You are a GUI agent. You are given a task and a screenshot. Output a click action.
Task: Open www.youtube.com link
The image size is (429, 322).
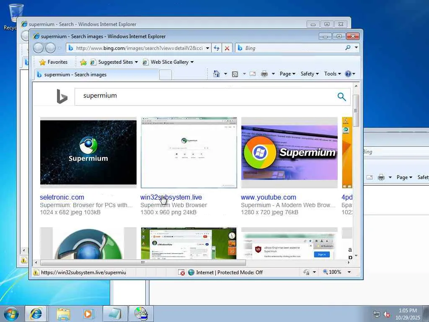tap(269, 197)
